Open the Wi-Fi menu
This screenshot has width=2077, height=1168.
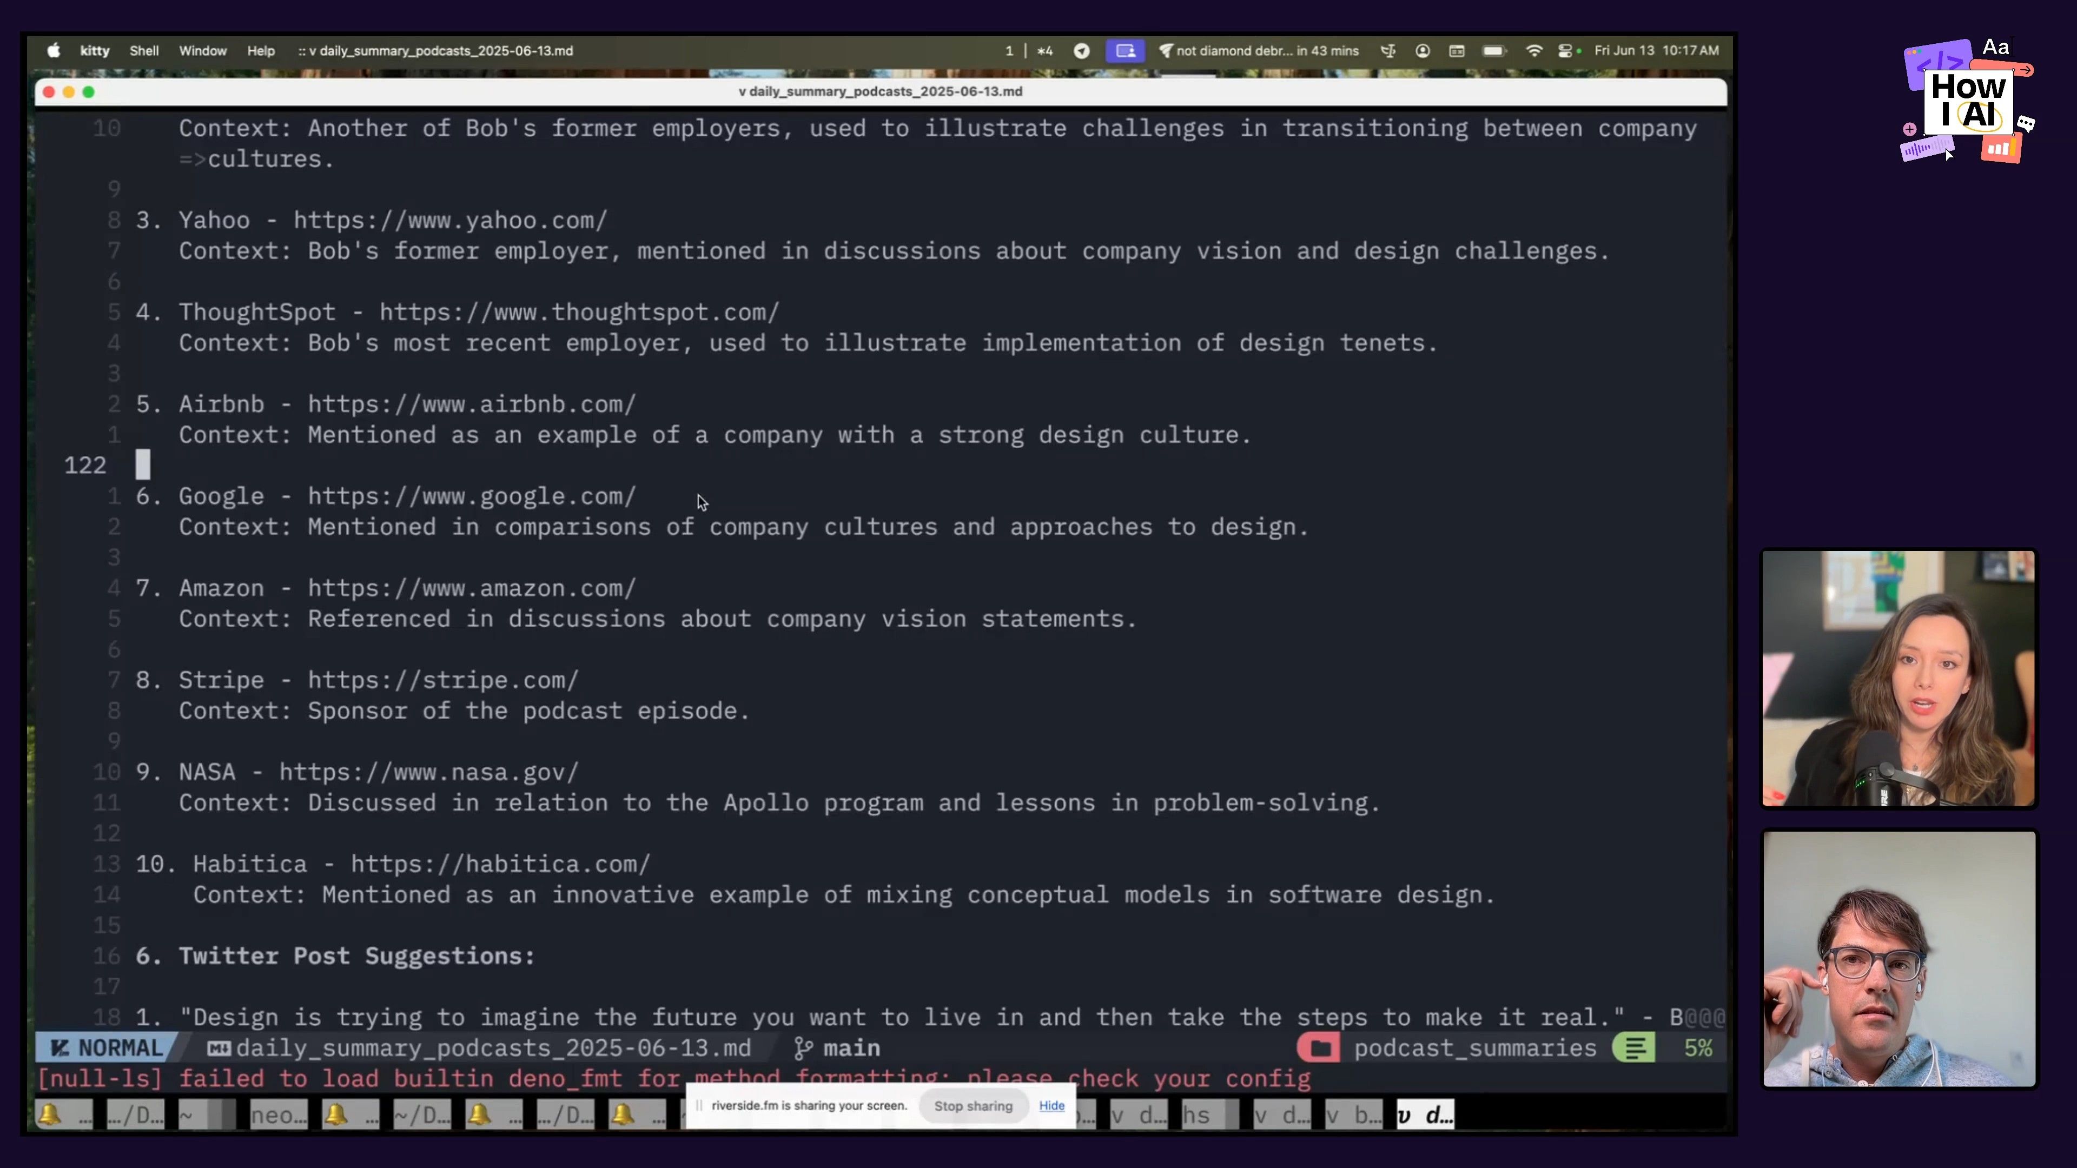[x=1533, y=51]
